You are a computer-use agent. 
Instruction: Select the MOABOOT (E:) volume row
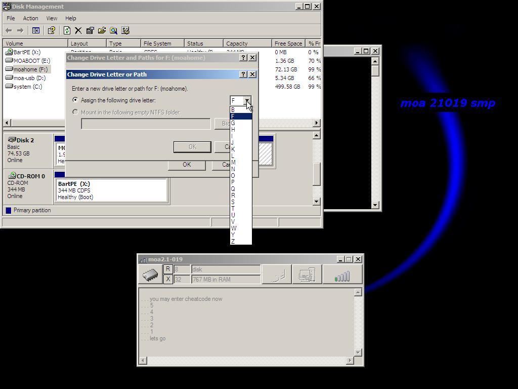click(31, 61)
